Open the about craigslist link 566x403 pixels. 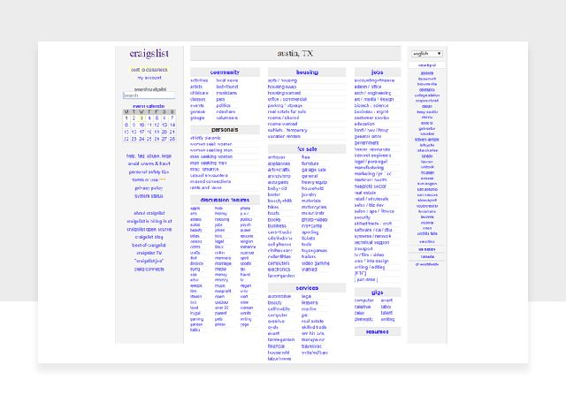tap(149, 213)
